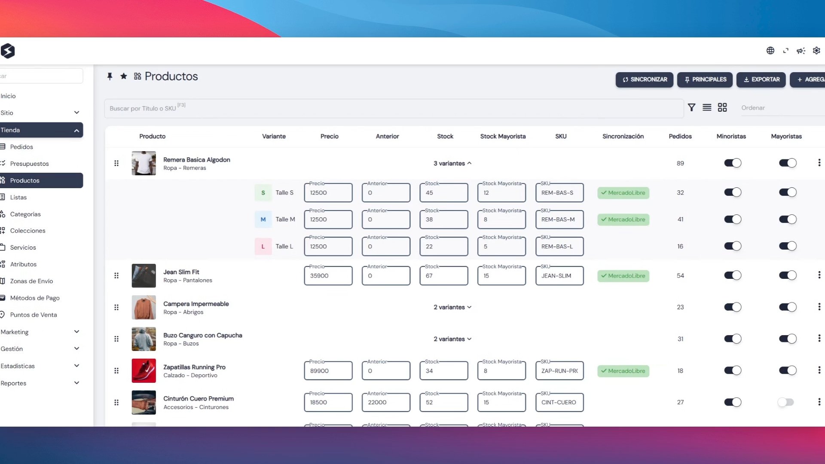Collapse Remera Basica Algodon 3 variantes
This screenshot has width=825, height=464.
point(452,163)
